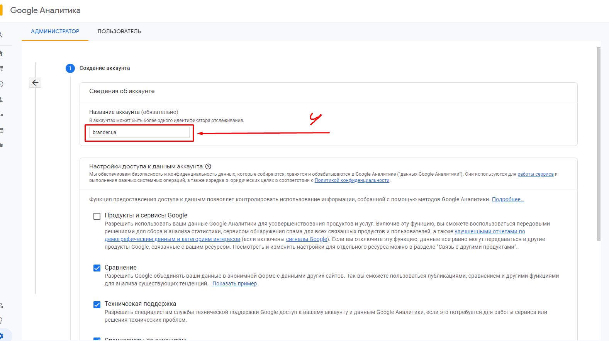This screenshot has height=341, width=609.
Task: Uncheck the Техническая поддержка checkbox
Action: click(97, 305)
